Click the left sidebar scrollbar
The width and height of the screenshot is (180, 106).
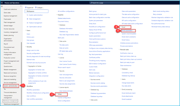point(21,74)
